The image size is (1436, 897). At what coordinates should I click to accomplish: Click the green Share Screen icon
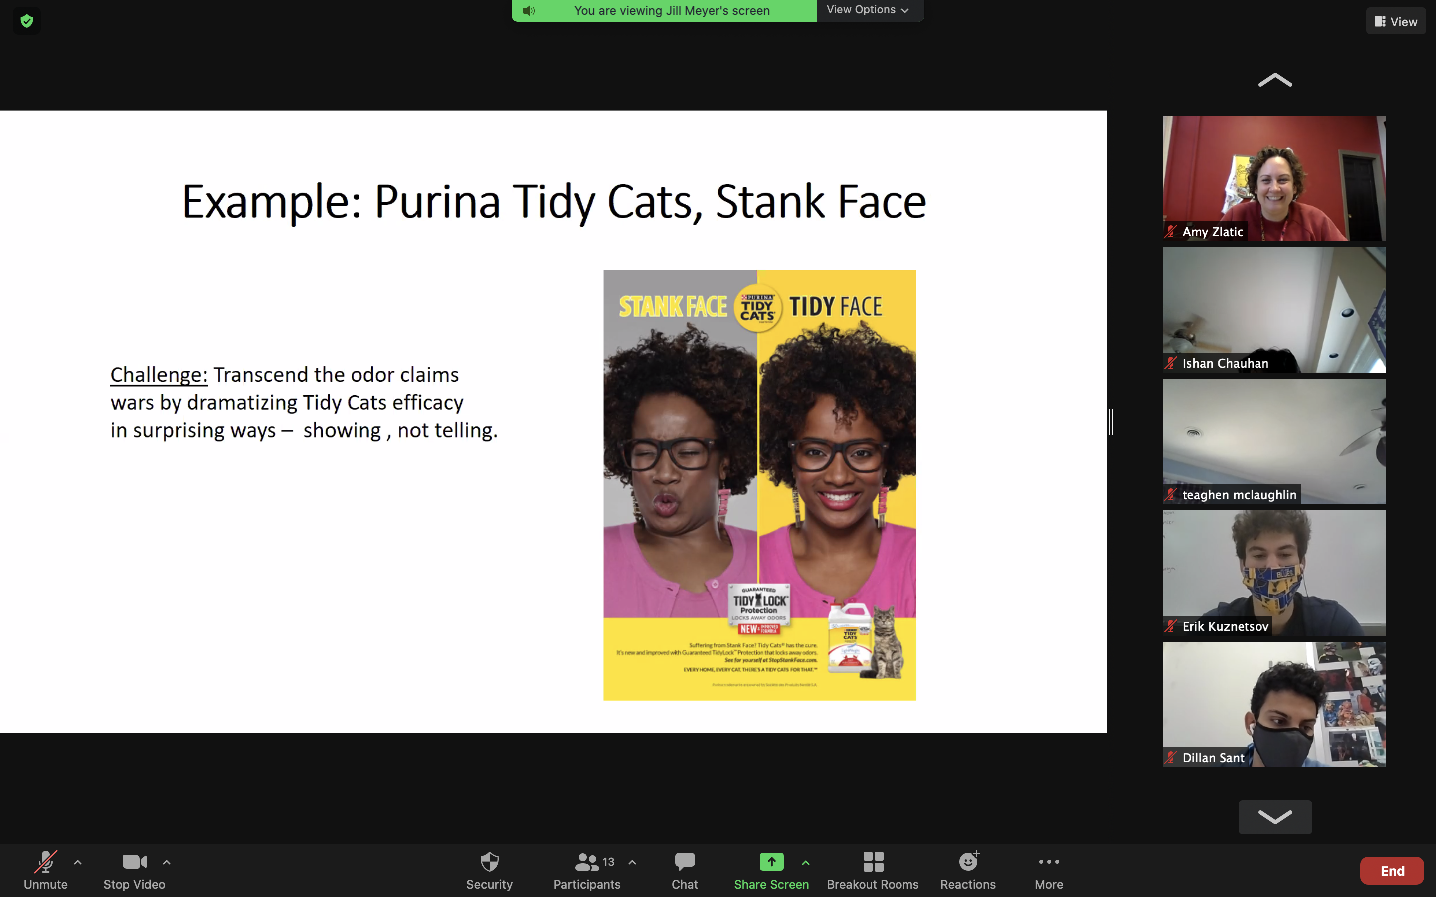771,862
